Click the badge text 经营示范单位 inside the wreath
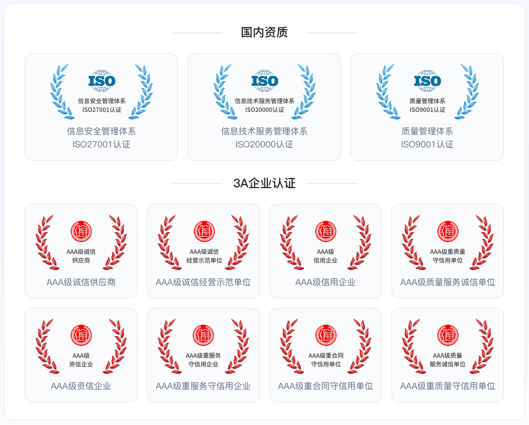The width and height of the screenshot is (529, 425). (204, 261)
